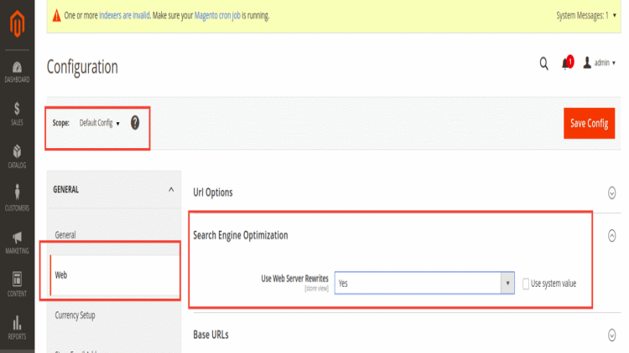The width and height of the screenshot is (629, 353).
Task: Open the Dashboard sidebar icon
Action: (17, 72)
